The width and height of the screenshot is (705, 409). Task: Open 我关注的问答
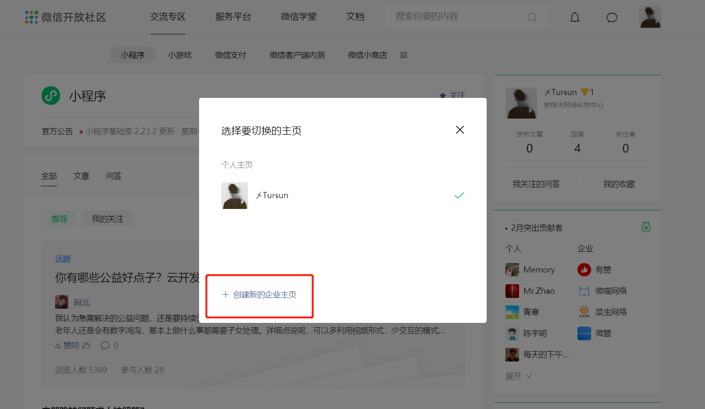536,184
